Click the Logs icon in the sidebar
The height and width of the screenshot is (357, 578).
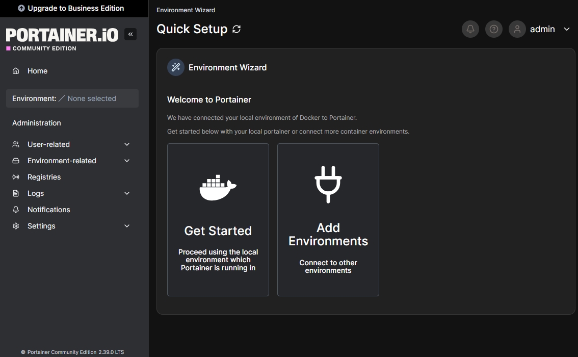pos(15,193)
